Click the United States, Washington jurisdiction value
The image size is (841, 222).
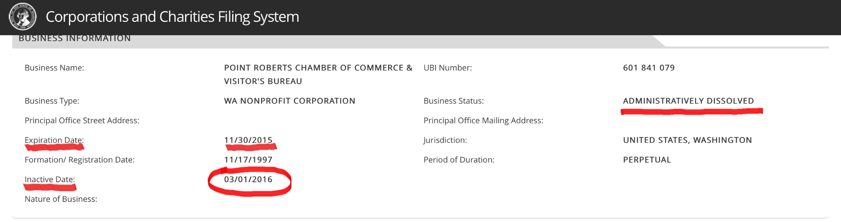687,140
